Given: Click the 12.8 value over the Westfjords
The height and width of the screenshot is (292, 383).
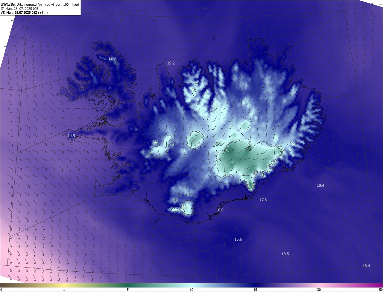Looking at the screenshot, I should (x=112, y=59).
